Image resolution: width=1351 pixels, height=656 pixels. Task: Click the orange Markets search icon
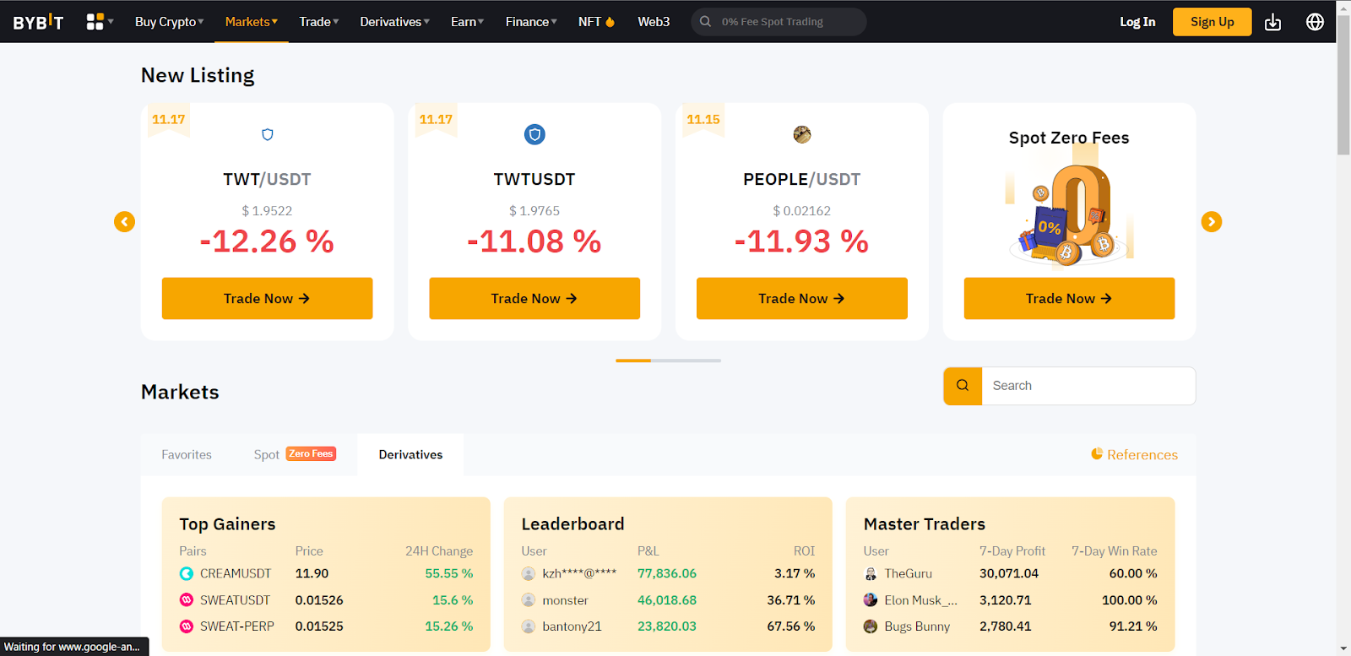click(963, 386)
